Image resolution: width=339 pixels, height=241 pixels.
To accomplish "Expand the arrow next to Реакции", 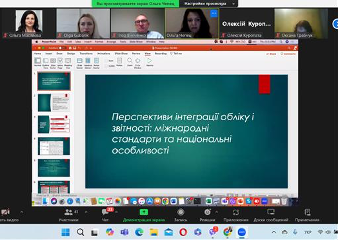I will pos(217,212).
